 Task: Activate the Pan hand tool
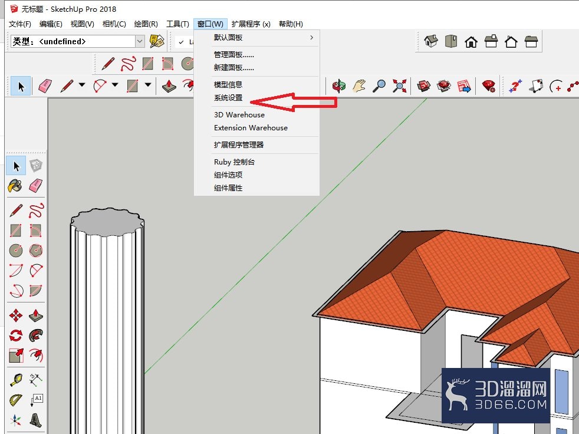pos(358,86)
